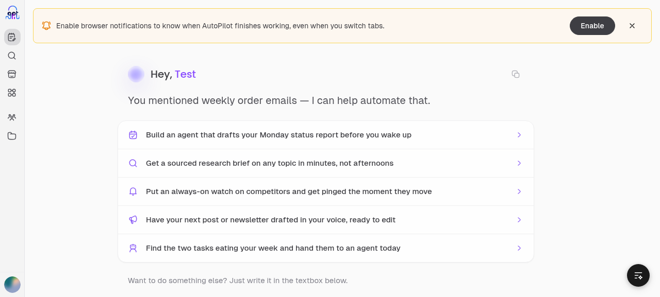Dismiss the notification banner

pos(632,26)
